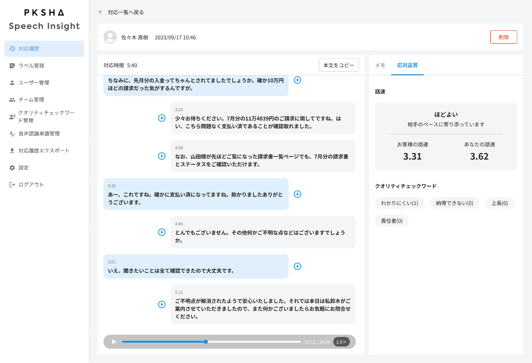Play the 4:20 customer message audio
The height and width of the screenshot is (363, 532).
tap(297, 194)
